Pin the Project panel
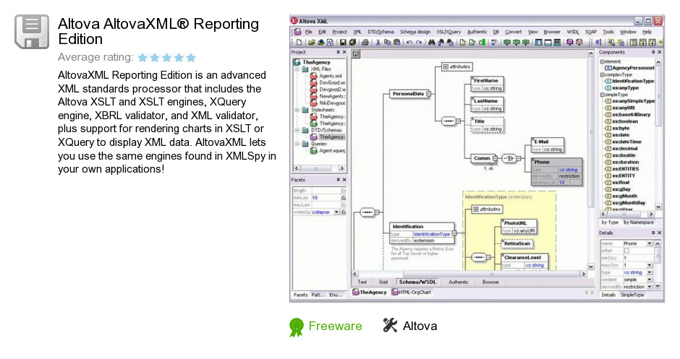 point(339,52)
